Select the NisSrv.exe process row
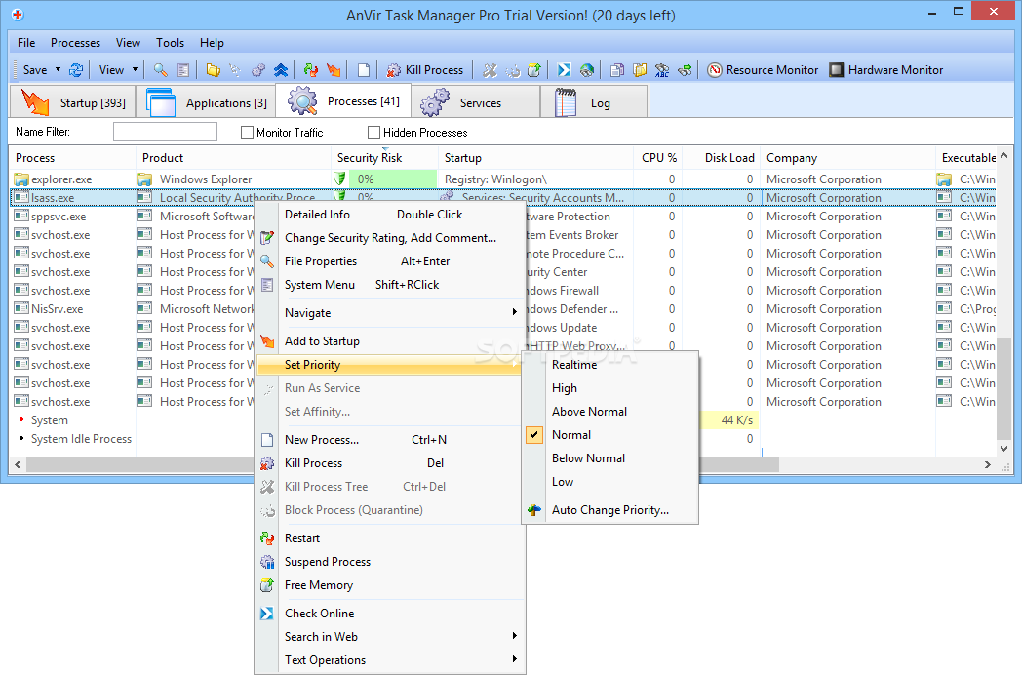The height and width of the screenshot is (675, 1022). click(502, 308)
